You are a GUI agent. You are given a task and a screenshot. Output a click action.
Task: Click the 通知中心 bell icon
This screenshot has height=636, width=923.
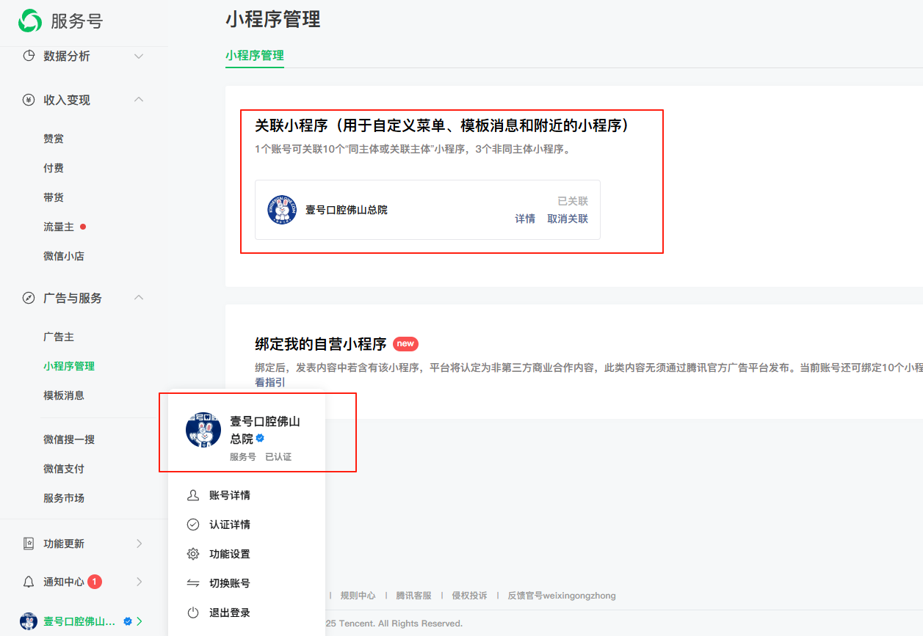29,582
